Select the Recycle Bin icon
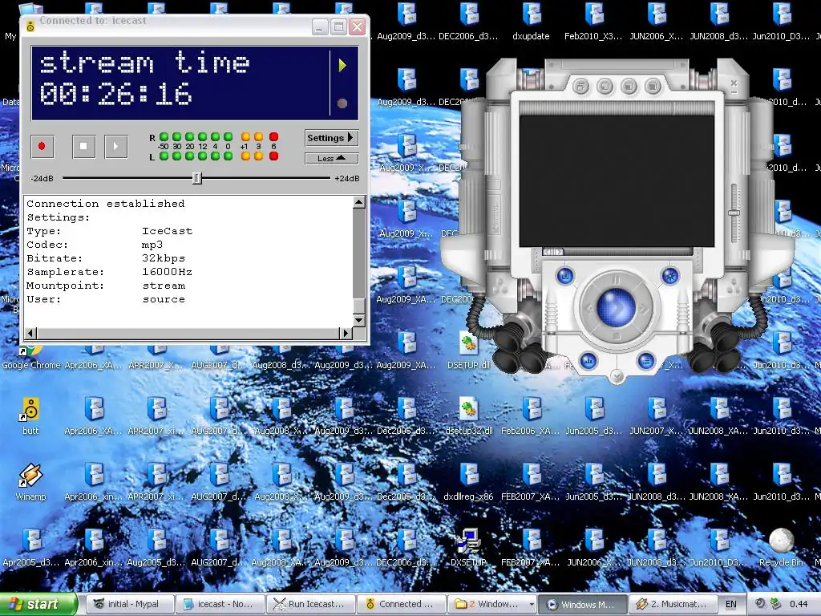The width and height of the screenshot is (821, 616). point(781,548)
